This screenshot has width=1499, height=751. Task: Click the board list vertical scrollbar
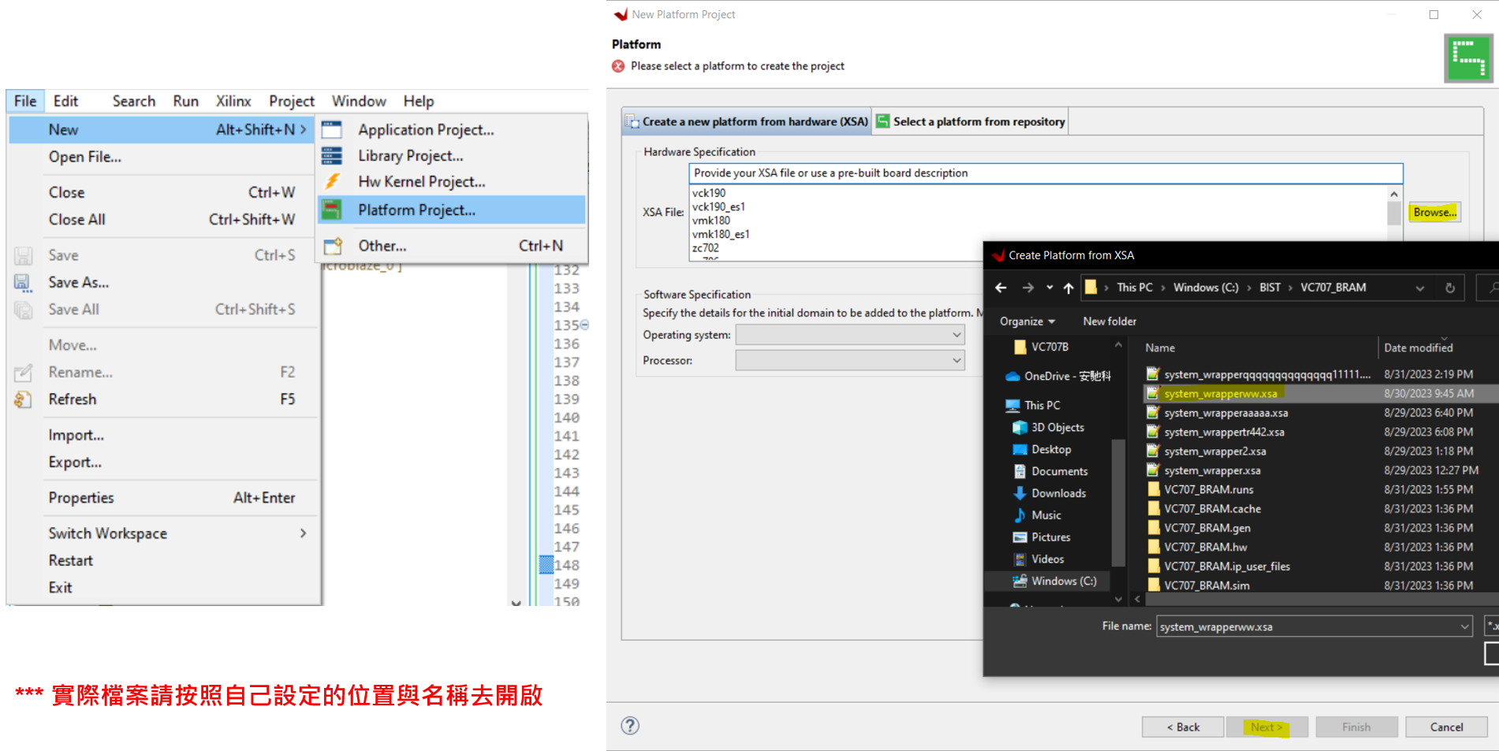point(1393,214)
